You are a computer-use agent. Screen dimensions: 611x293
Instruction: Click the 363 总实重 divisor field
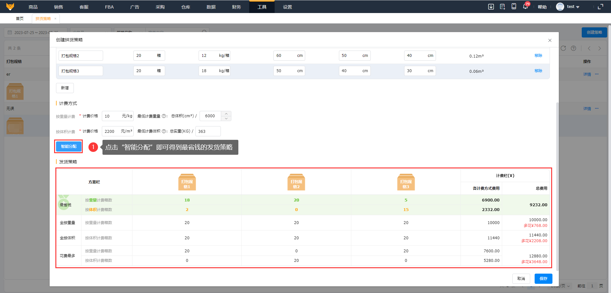[x=208, y=131]
